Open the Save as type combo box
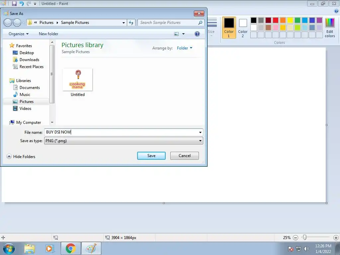 [124, 141]
